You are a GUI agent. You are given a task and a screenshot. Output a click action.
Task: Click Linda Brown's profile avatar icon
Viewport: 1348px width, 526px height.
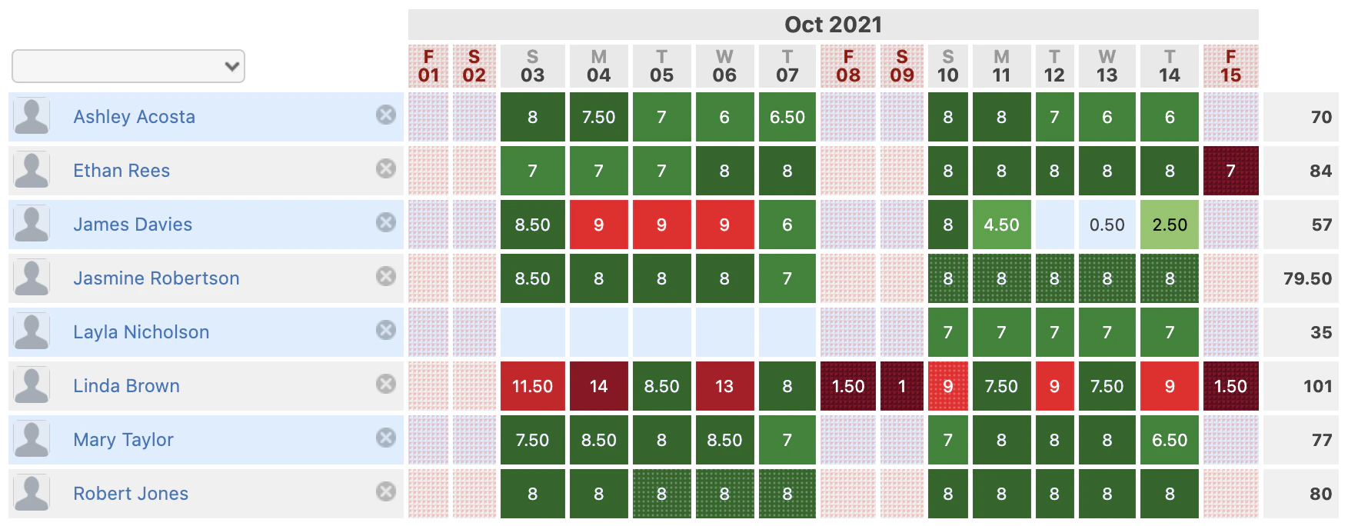[32, 386]
